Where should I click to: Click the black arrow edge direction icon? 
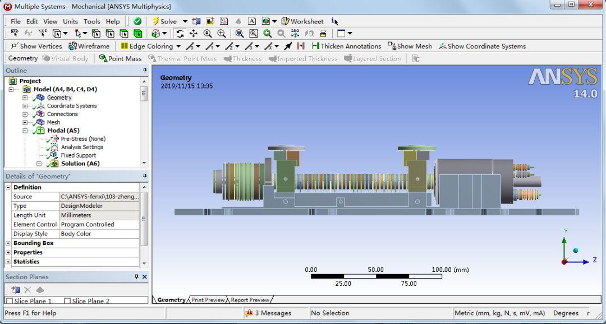pyautogui.click(x=287, y=47)
